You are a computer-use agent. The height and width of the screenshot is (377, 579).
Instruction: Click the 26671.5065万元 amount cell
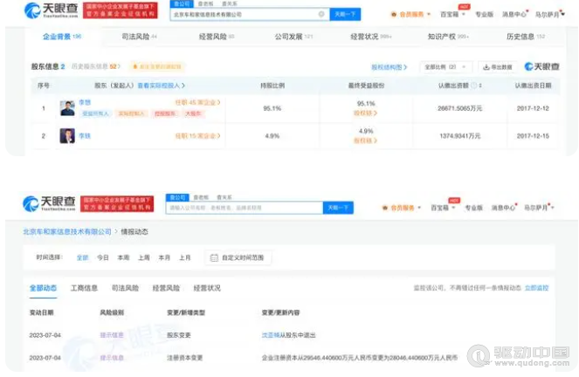click(x=459, y=108)
